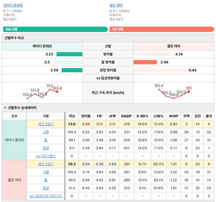Select the K-BB% column header
This screenshot has height=202, width=216.
[143, 116]
